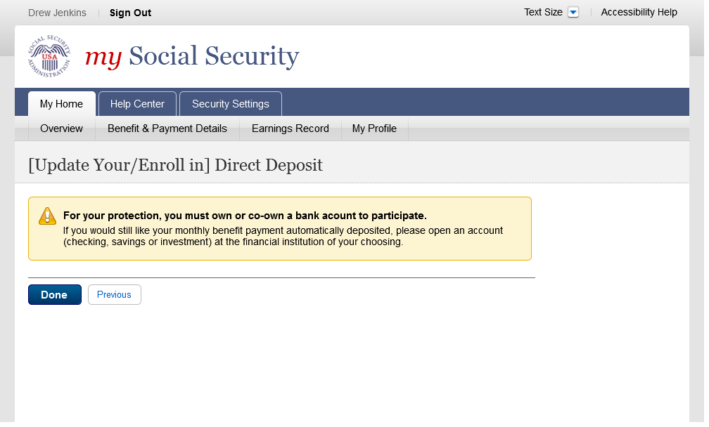
Task: Open the Text Size dropdown arrow
Action: click(x=573, y=13)
